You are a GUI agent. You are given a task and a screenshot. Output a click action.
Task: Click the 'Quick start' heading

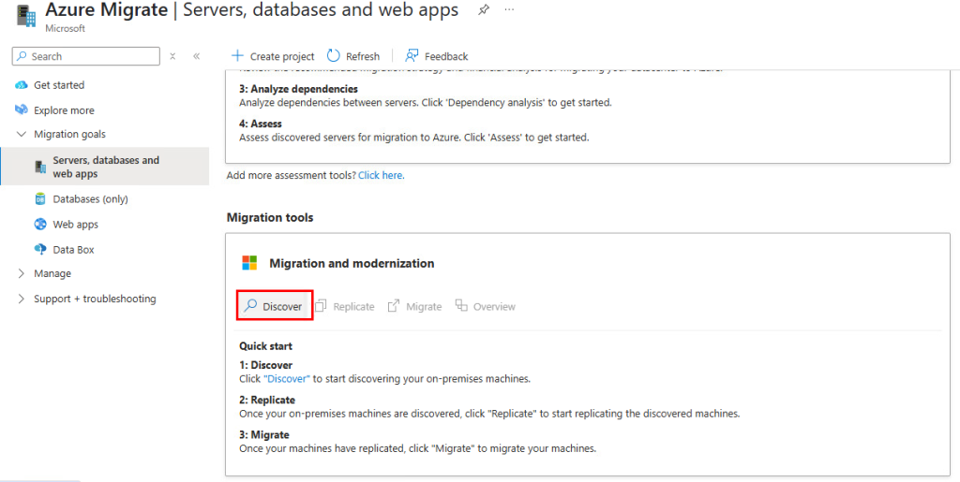pyautogui.click(x=265, y=346)
